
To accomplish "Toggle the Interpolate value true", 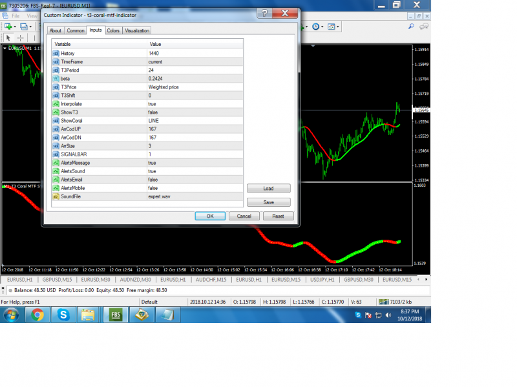I will pos(195,104).
